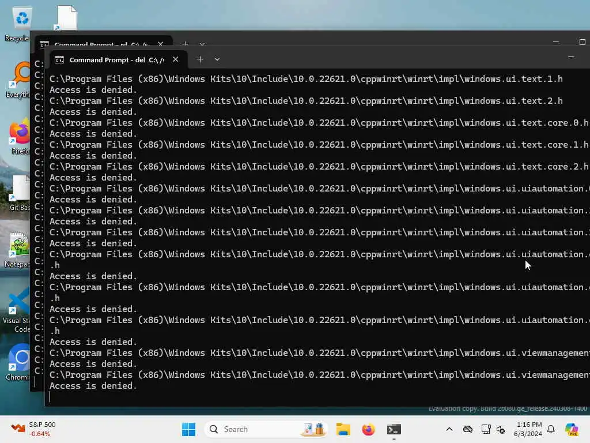Open the clock showing 1:16 PM

528,429
